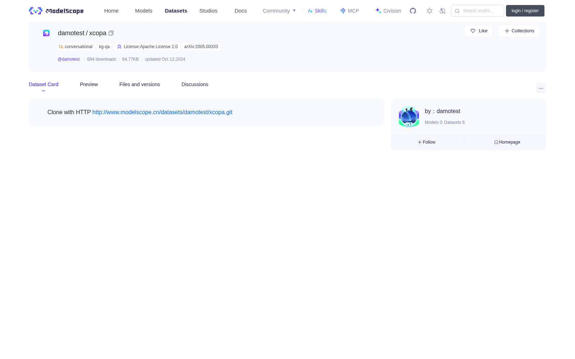This screenshot has width=575, height=359.
Task: Click the arXiv:2005.00333 tag
Action: (201, 47)
